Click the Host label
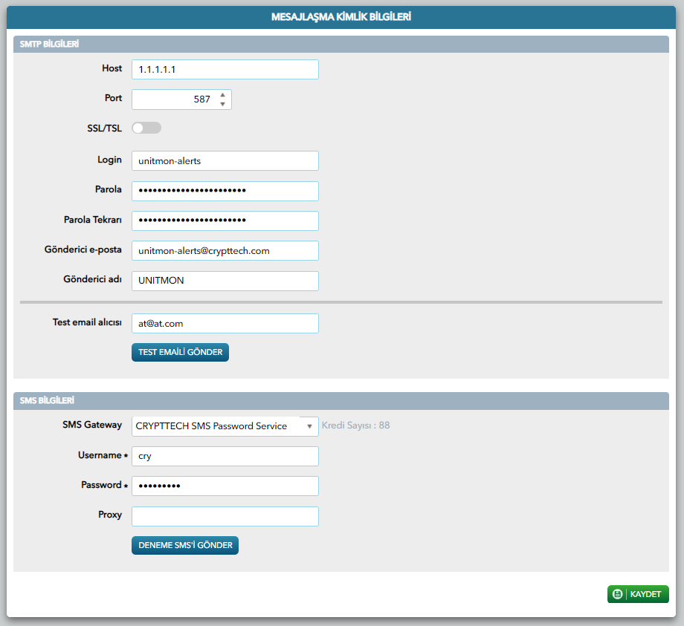The height and width of the screenshot is (626, 684). (x=112, y=68)
